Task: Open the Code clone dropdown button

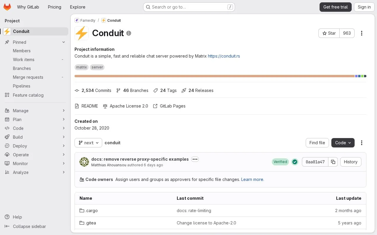Action: 343,143
